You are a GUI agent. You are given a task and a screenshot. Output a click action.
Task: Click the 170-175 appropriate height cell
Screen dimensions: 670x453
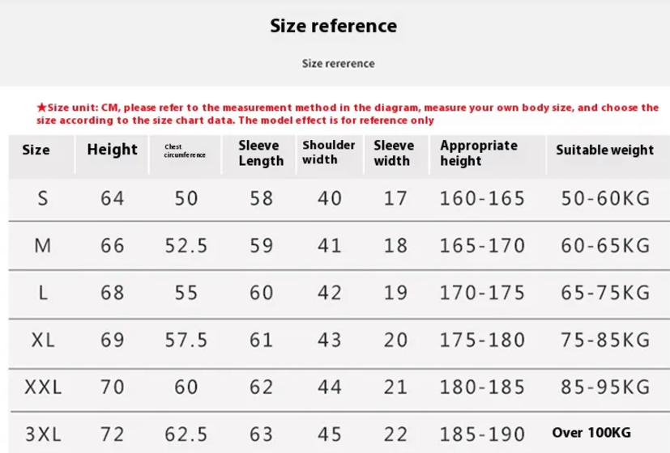tap(482, 293)
